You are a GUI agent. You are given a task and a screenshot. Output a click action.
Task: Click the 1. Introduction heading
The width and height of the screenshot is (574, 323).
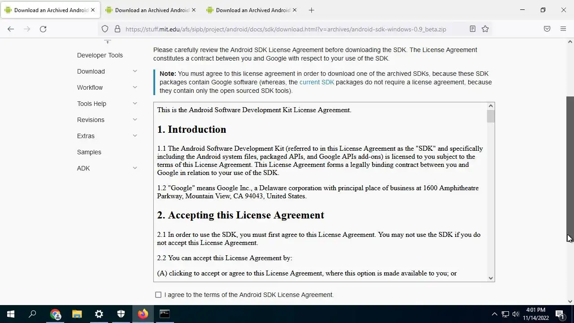(191, 129)
